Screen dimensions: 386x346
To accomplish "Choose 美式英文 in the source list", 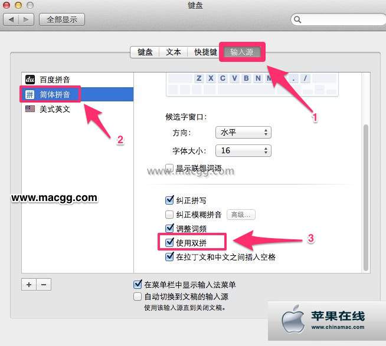I will tap(77, 109).
